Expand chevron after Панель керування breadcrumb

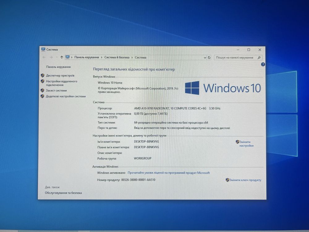102,58
